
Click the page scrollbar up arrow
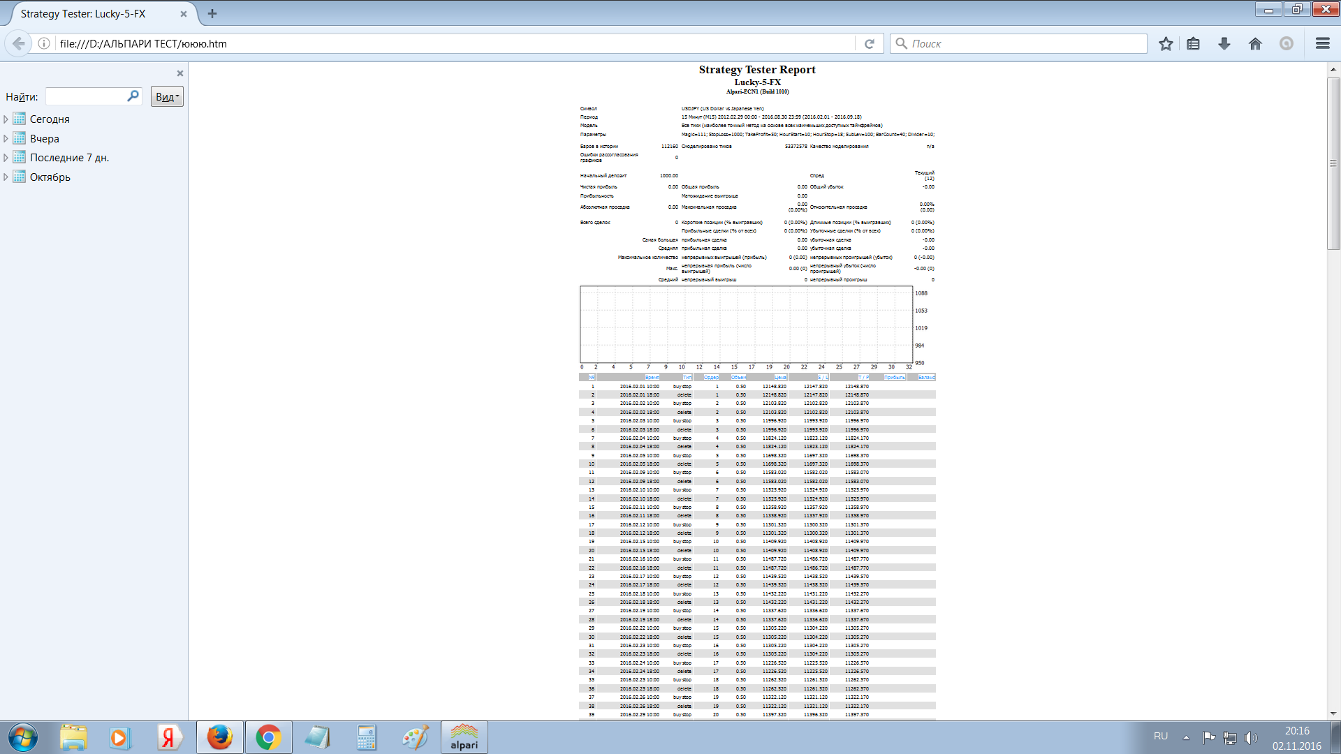1333,69
